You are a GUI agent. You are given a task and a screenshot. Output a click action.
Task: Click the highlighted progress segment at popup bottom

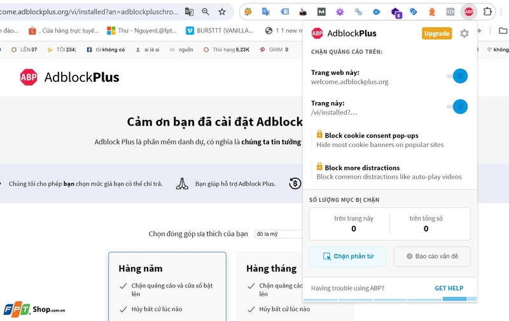pos(454,299)
